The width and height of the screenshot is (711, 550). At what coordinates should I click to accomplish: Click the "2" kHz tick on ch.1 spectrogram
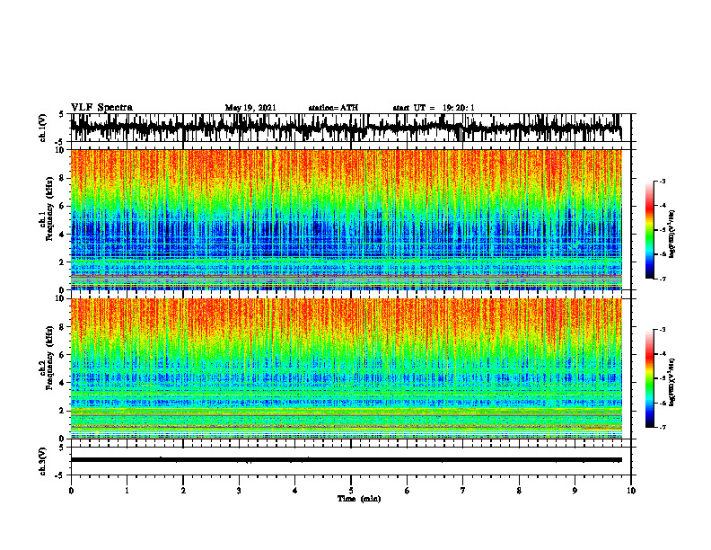point(62,262)
